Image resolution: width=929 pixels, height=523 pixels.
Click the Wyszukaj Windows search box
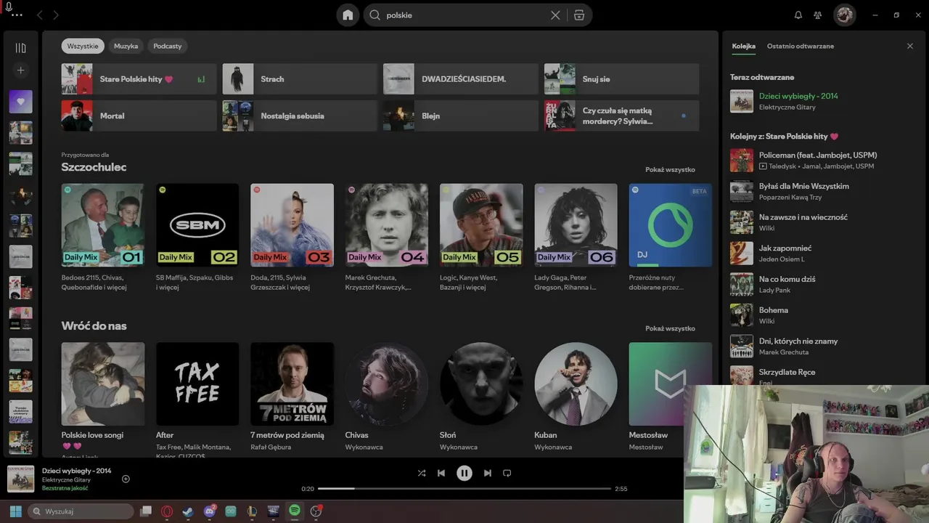[x=81, y=511]
